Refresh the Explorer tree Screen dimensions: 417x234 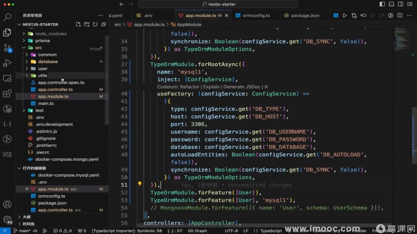pyautogui.click(x=95, y=24)
